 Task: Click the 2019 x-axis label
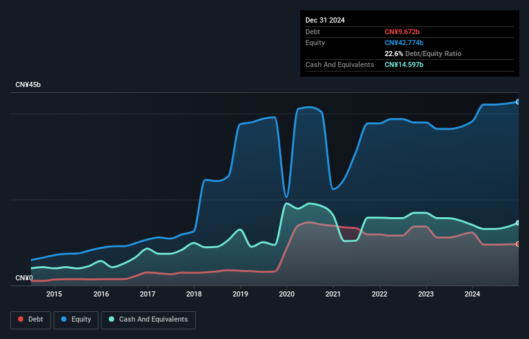tap(240, 294)
